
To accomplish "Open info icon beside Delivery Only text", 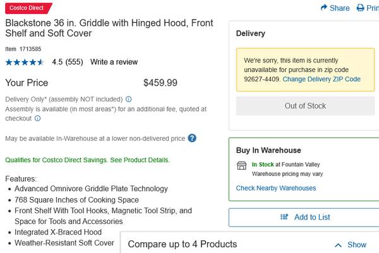I will click(x=129, y=99).
